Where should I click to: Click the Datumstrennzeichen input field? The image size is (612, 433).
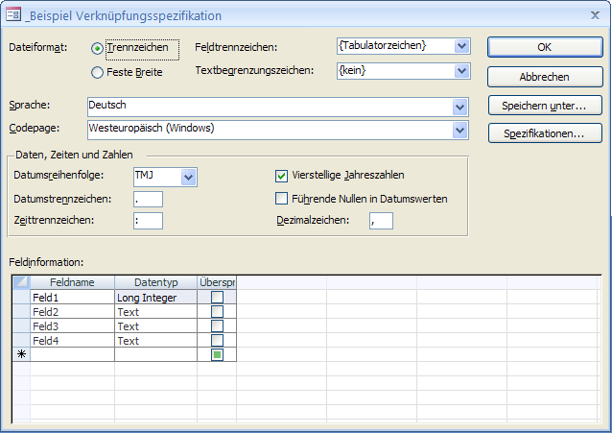coord(148,199)
